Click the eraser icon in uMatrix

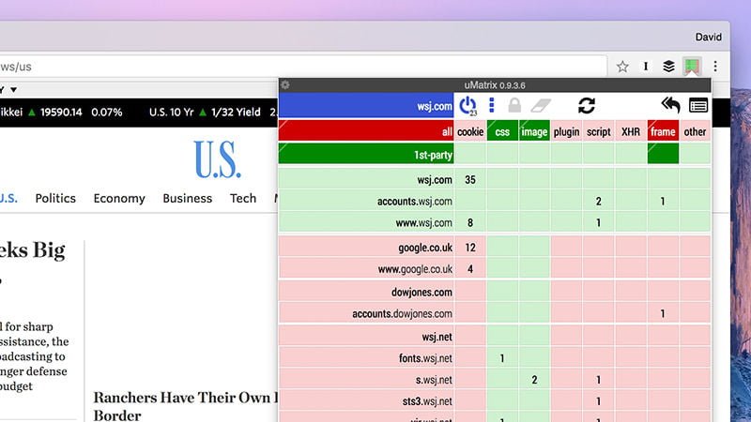coord(541,105)
